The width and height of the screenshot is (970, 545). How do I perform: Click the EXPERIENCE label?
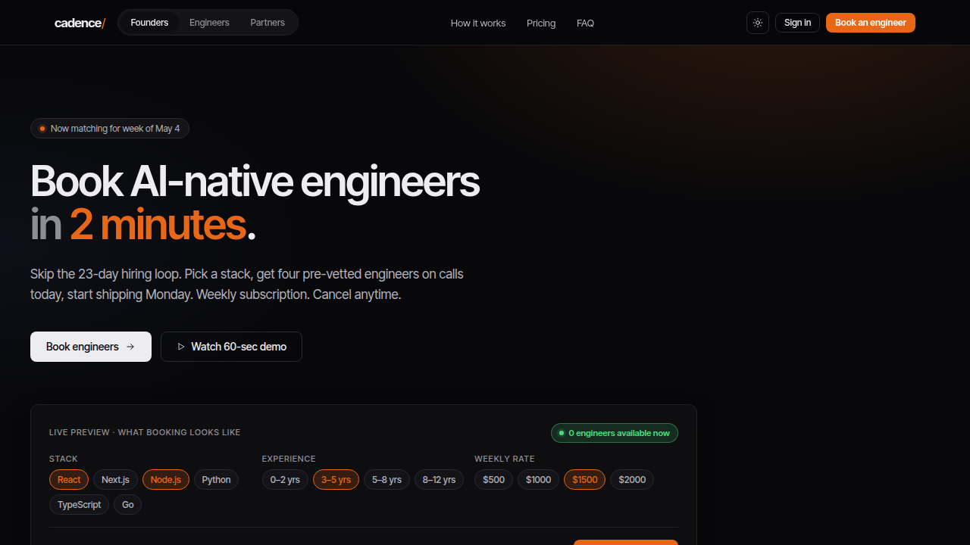click(289, 459)
